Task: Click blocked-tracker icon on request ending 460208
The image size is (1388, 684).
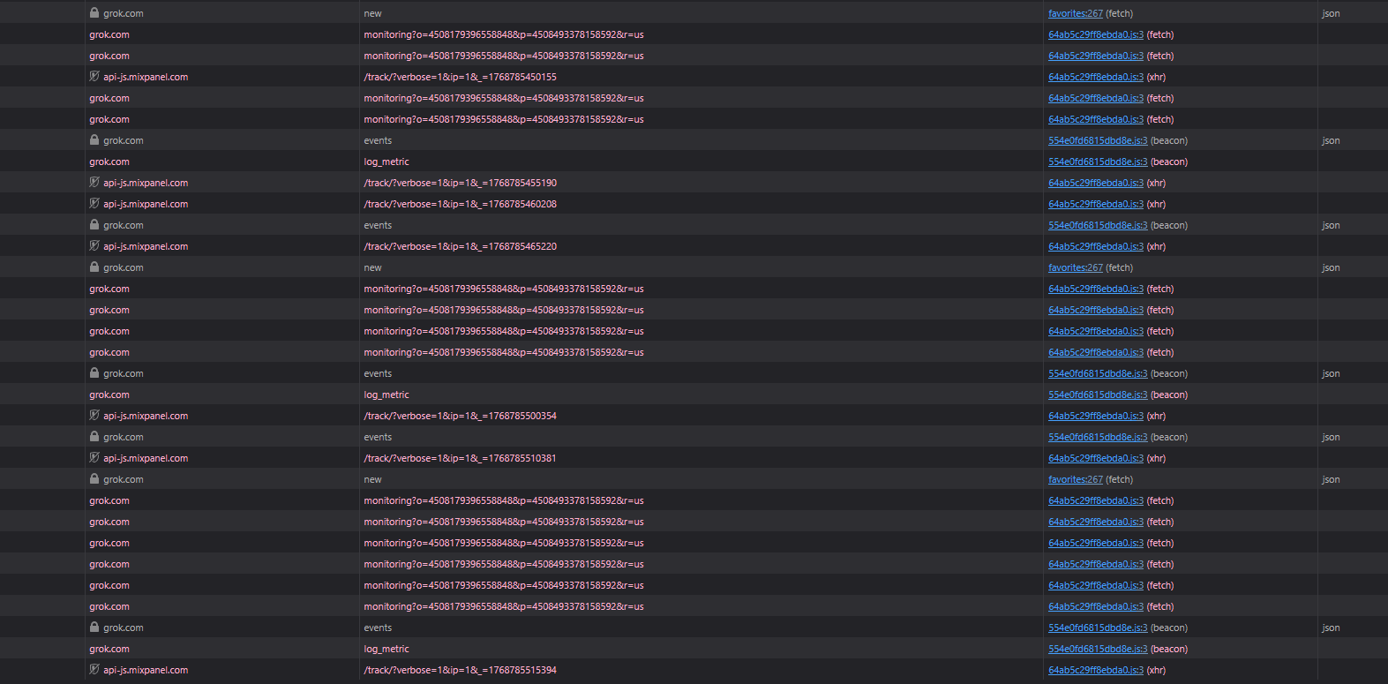Action: (x=94, y=204)
